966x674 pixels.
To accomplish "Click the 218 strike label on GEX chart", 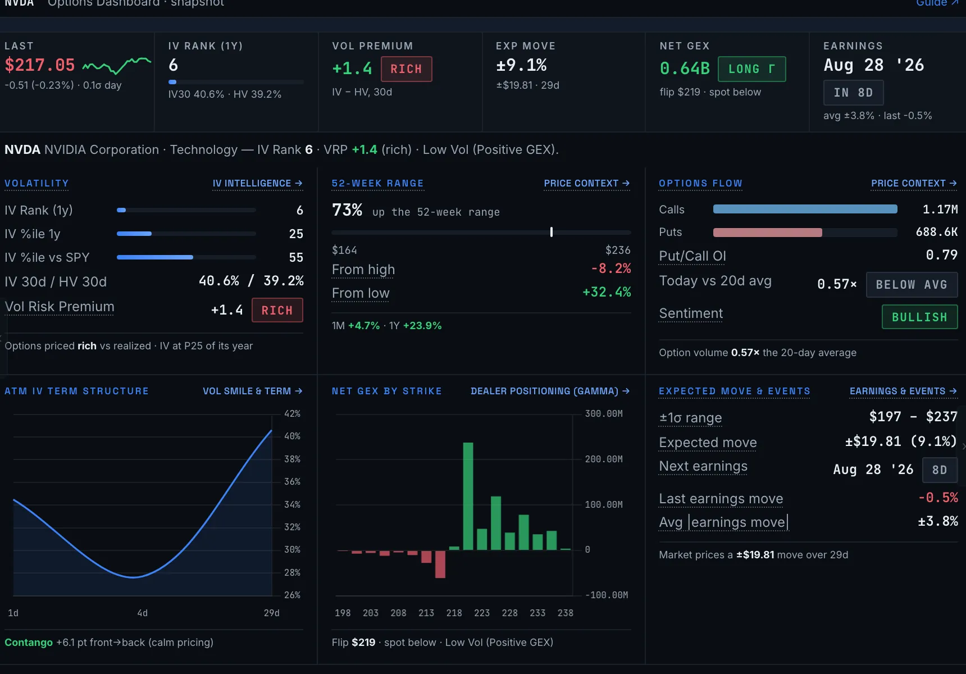I will (454, 613).
